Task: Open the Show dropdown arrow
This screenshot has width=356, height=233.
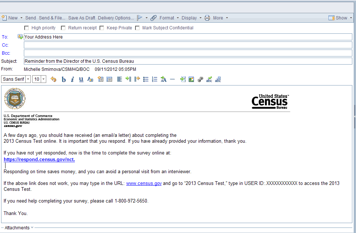Action: pyautogui.click(x=351, y=18)
